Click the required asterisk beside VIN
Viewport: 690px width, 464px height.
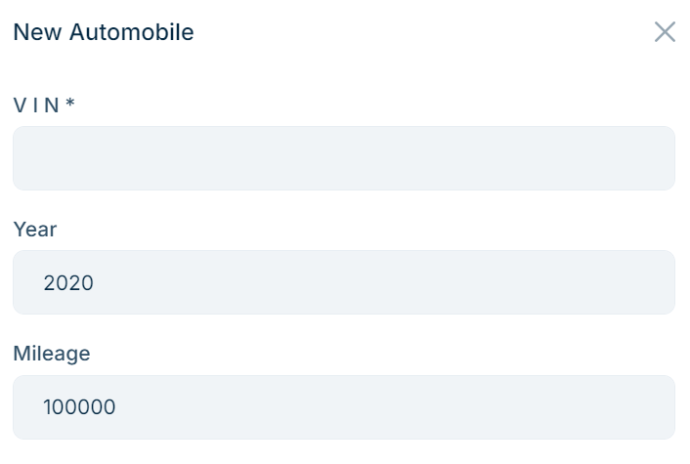(70, 105)
